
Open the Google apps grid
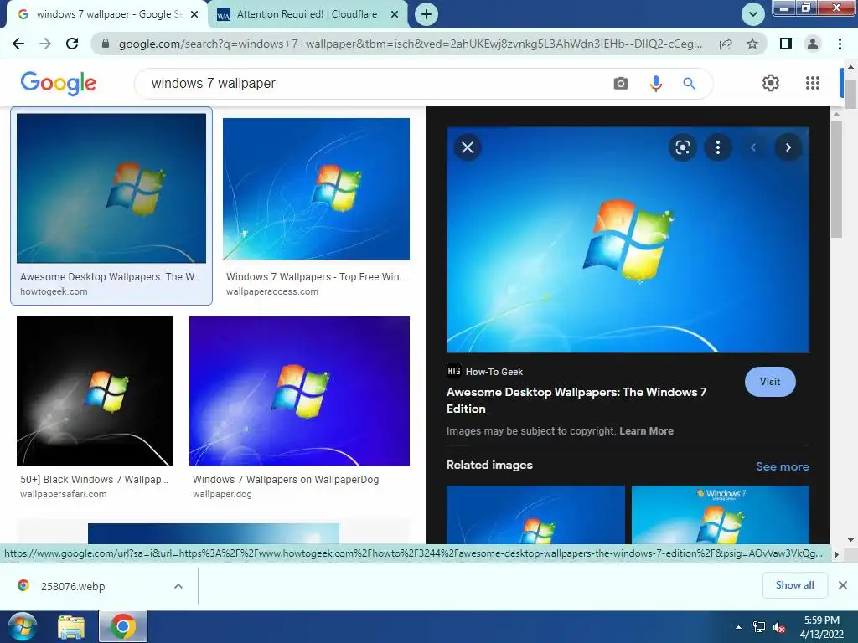[x=813, y=83]
